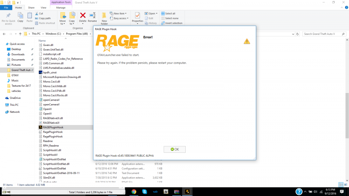Screen dimensions: 349x196
Task: Sort by the Name column header
Action: point(42,41)
